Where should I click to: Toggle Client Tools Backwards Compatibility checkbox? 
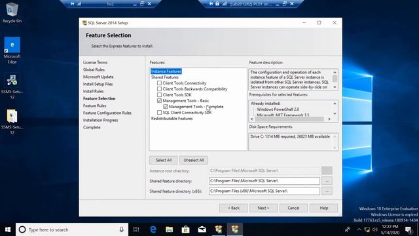pyautogui.click(x=159, y=89)
